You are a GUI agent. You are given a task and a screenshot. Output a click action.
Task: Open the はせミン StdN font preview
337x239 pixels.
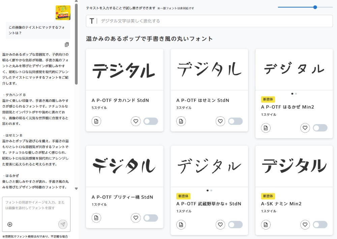point(209,70)
